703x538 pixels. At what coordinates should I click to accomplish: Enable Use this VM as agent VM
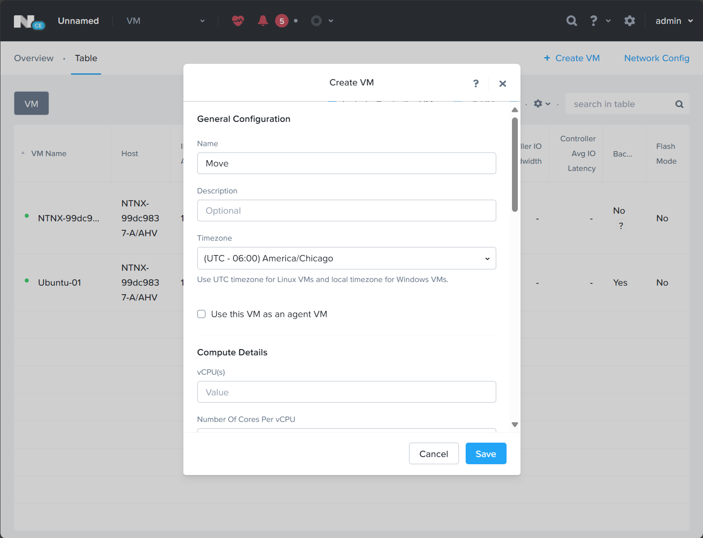(x=201, y=314)
